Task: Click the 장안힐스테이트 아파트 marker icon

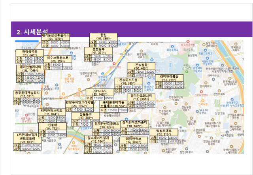Action: coord(236,112)
